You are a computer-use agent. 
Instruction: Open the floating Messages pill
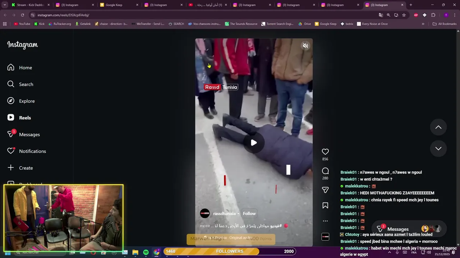tap(408, 229)
